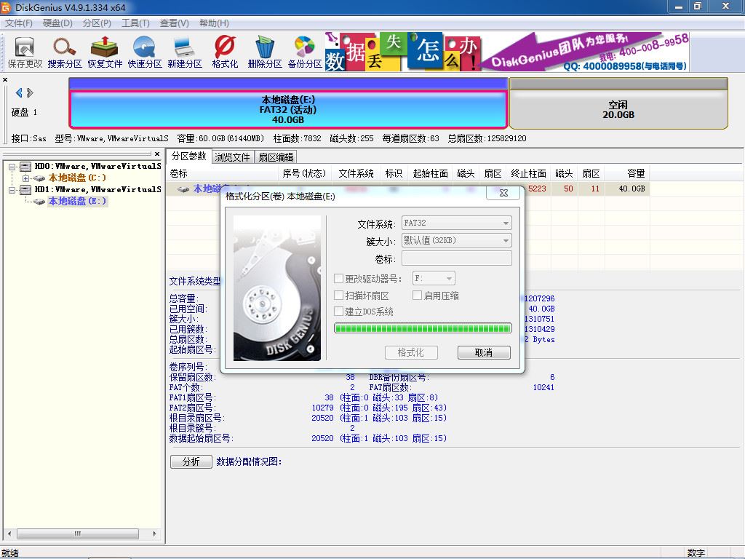Open the File (文件) menu
The height and width of the screenshot is (559, 745).
[18, 23]
